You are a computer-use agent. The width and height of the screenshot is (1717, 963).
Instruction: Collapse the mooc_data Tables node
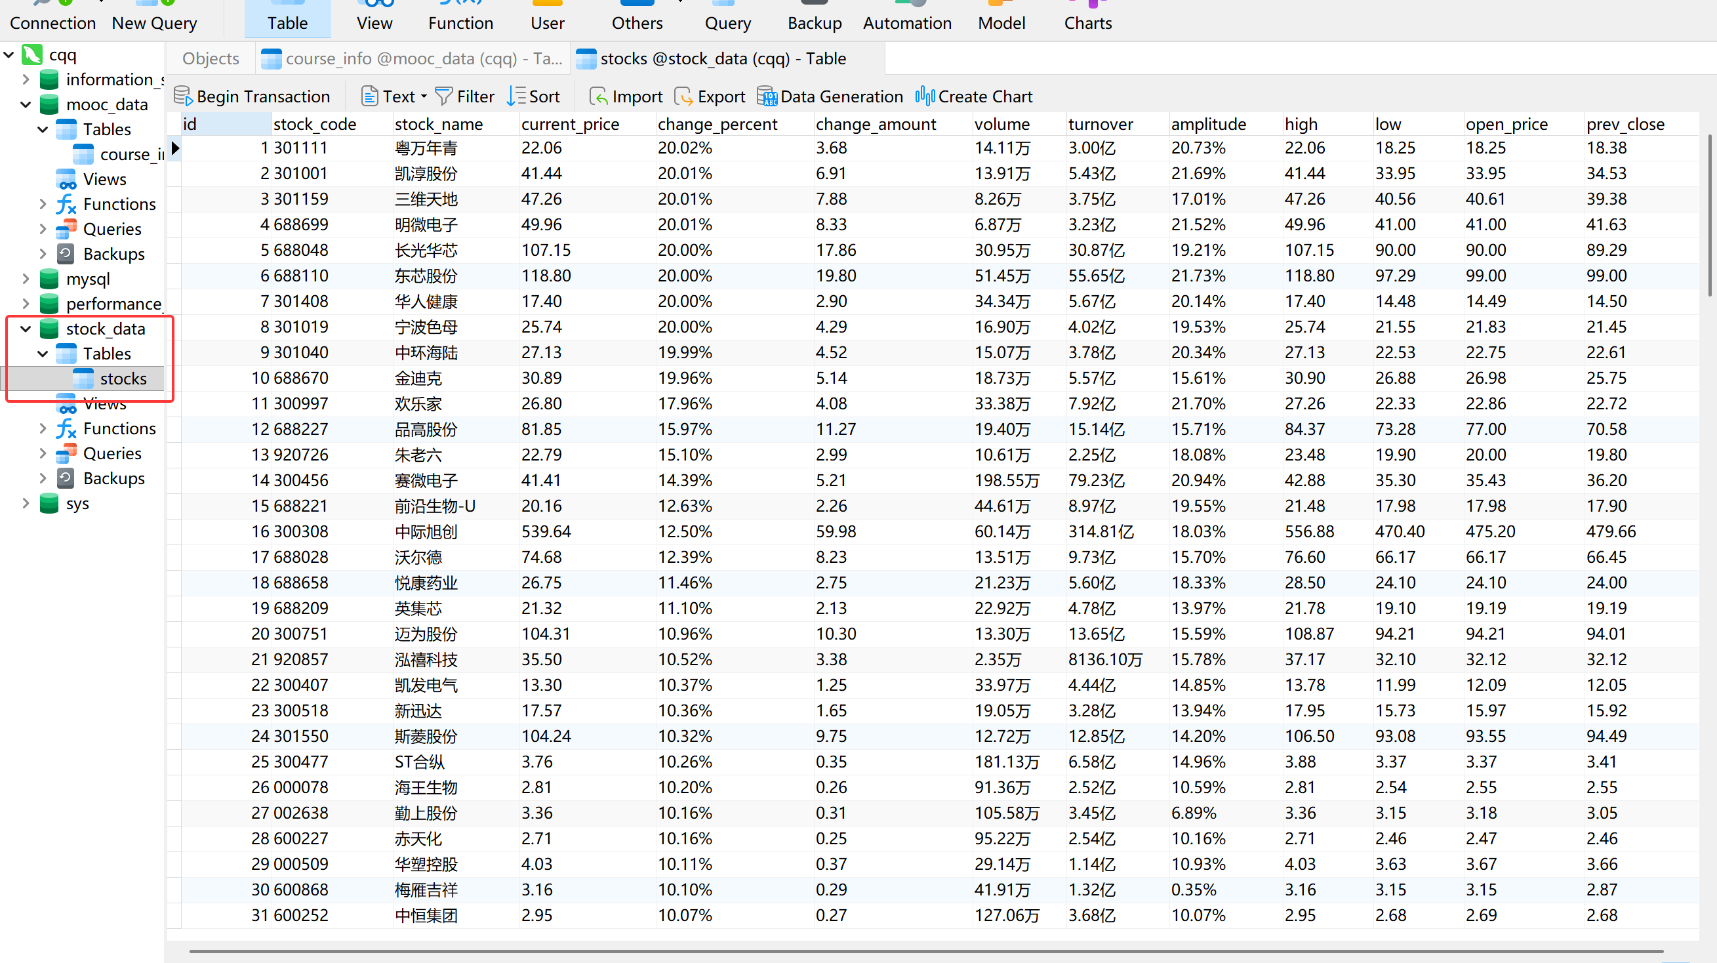pos(43,129)
